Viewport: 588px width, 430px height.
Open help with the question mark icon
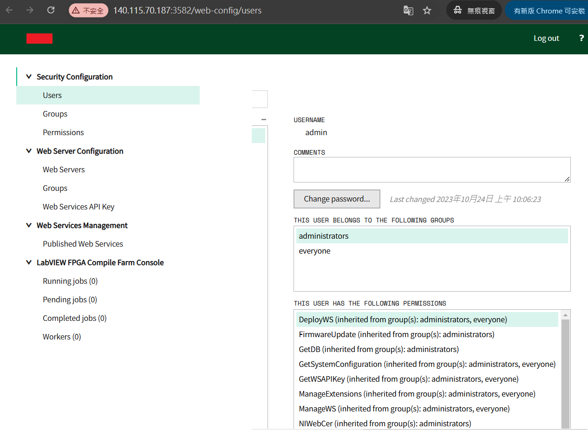tap(581, 38)
